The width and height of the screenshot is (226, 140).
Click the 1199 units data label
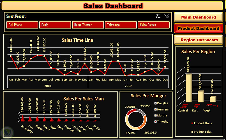pyautogui.click(x=183, y=107)
